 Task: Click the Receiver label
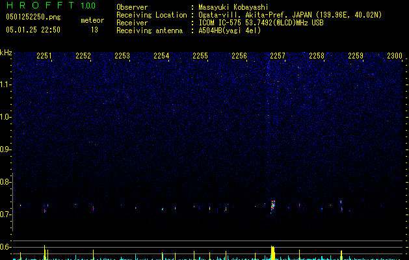tap(132, 23)
